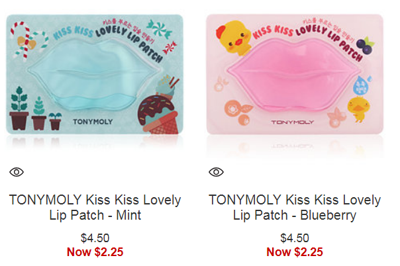Select the blue lip-shaped patch

coord(95,74)
